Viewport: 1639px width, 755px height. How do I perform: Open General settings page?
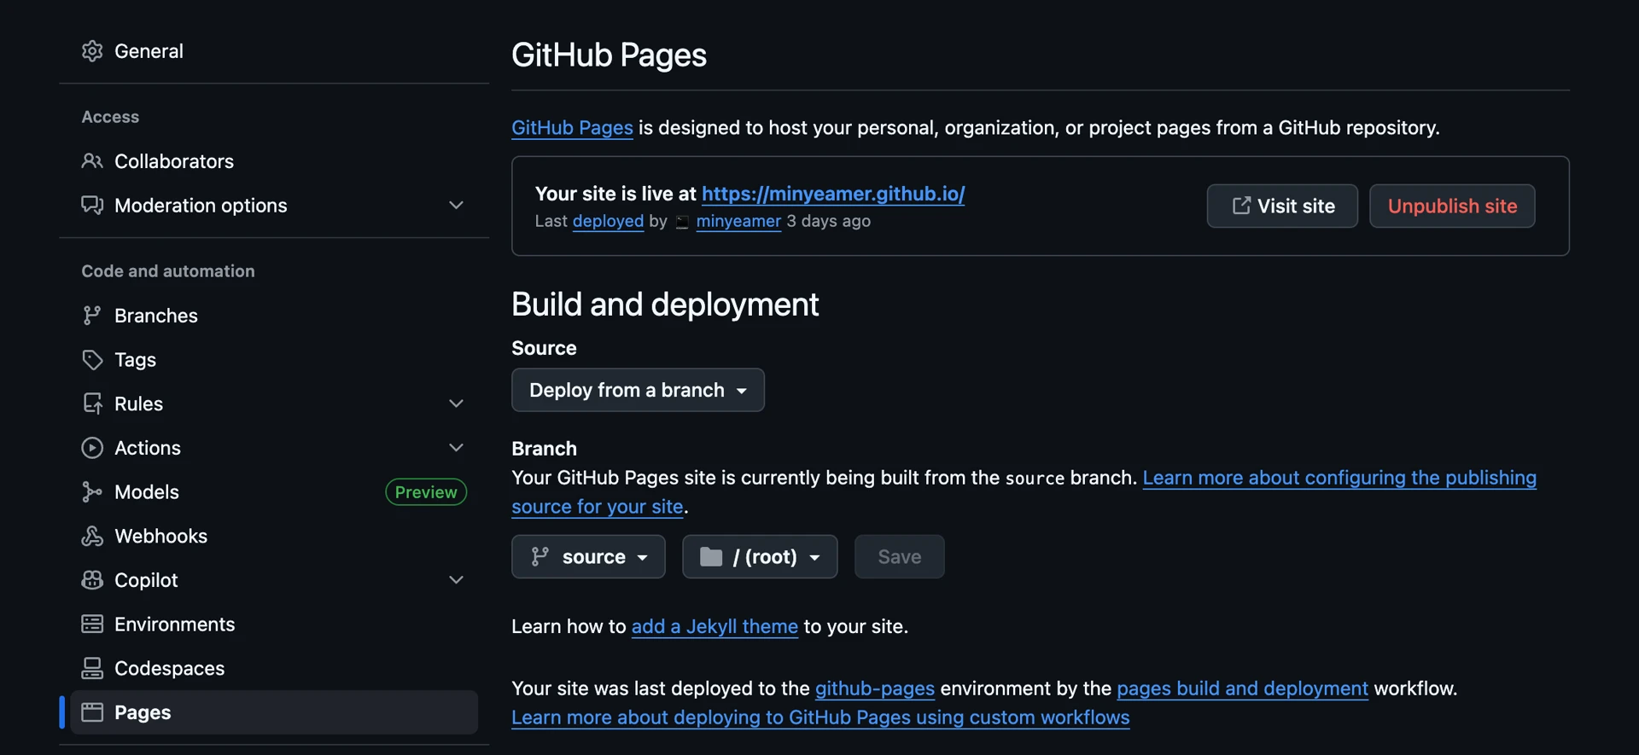274,51
